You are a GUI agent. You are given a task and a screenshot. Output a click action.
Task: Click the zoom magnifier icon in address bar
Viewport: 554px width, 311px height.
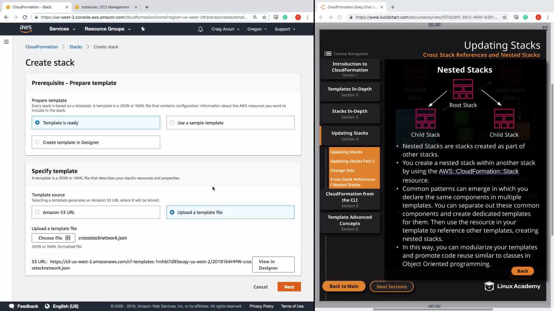(x=255, y=17)
